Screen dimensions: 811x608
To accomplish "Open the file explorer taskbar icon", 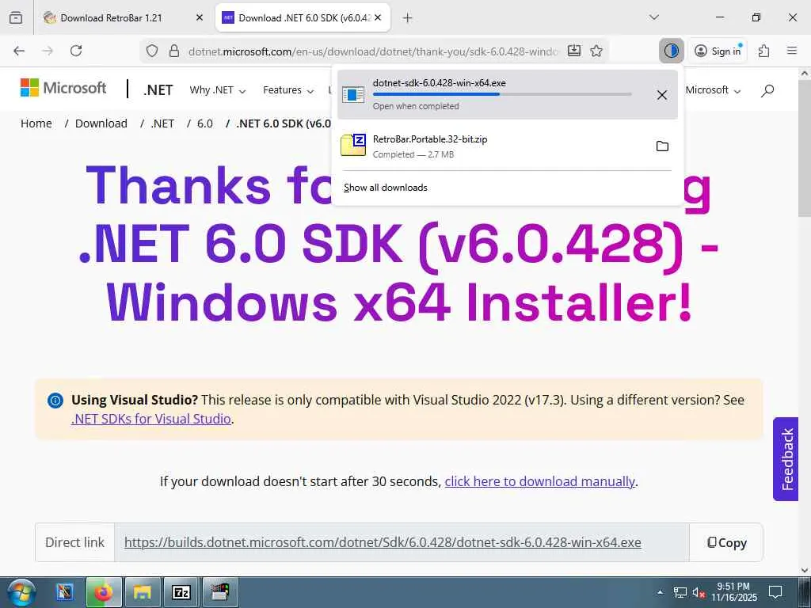I will click(143, 592).
